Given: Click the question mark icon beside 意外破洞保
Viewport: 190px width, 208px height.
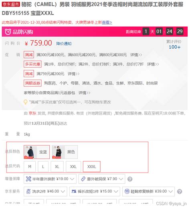Looking at the screenshot, I should 130,179.
